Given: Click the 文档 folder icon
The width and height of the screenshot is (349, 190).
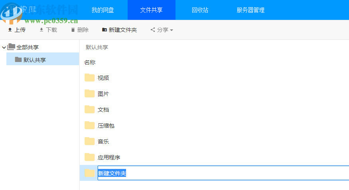Looking at the screenshot, I should coord(90,110).
